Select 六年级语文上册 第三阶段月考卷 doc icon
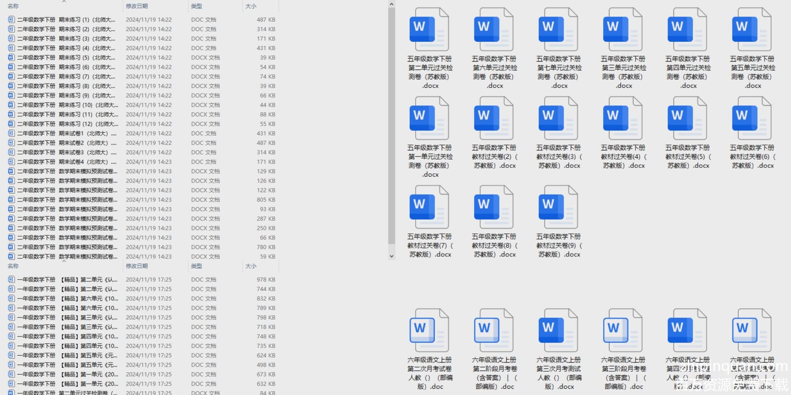Viewport: 791px width, 395px height. 623,331
